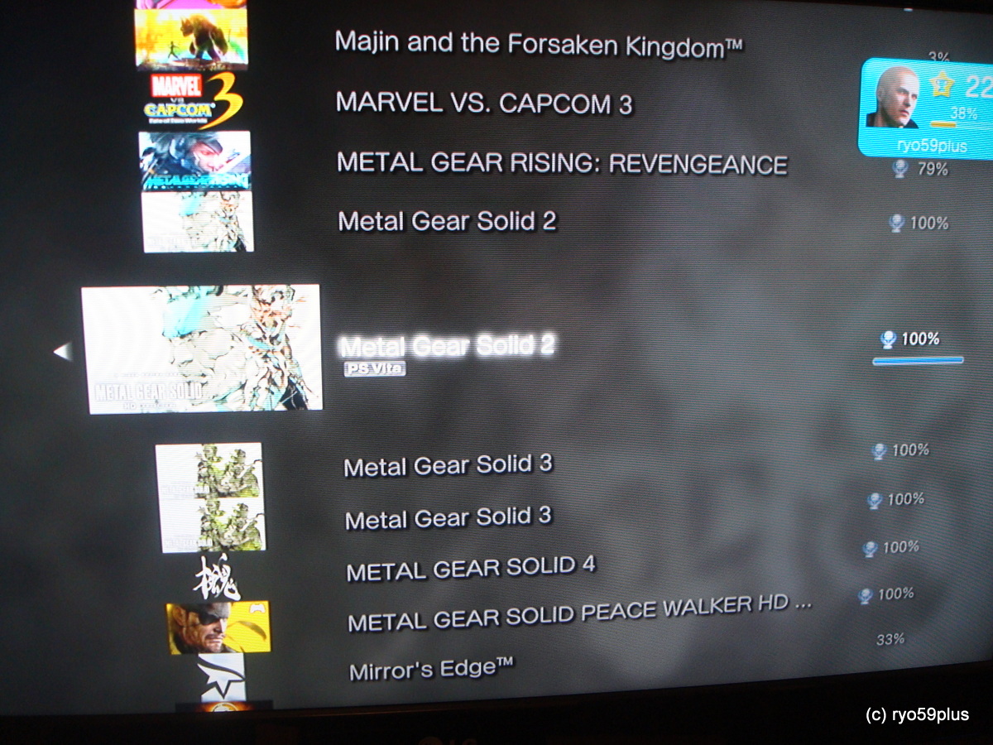Screen dimensions: 993x745
Task: Click the gold level star icon in profile card
Action: (x=943, y=85)
